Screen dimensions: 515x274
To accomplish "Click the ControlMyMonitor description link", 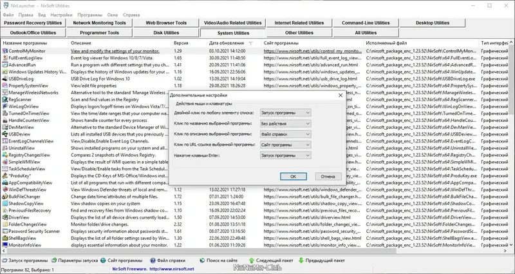I will pyautogui.click(x=115, y=51).
